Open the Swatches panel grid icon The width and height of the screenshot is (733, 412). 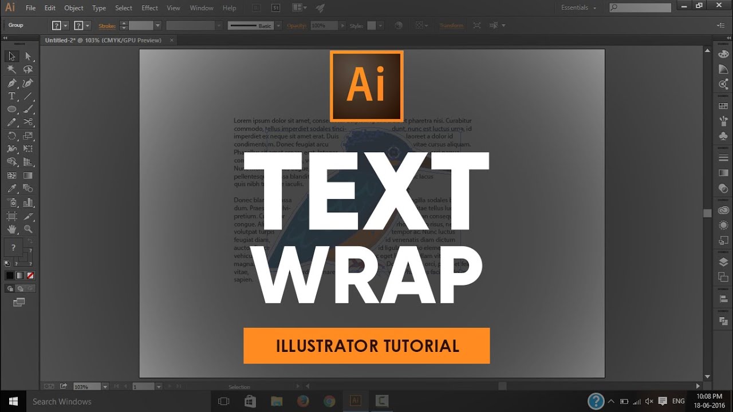coord(723,106)
